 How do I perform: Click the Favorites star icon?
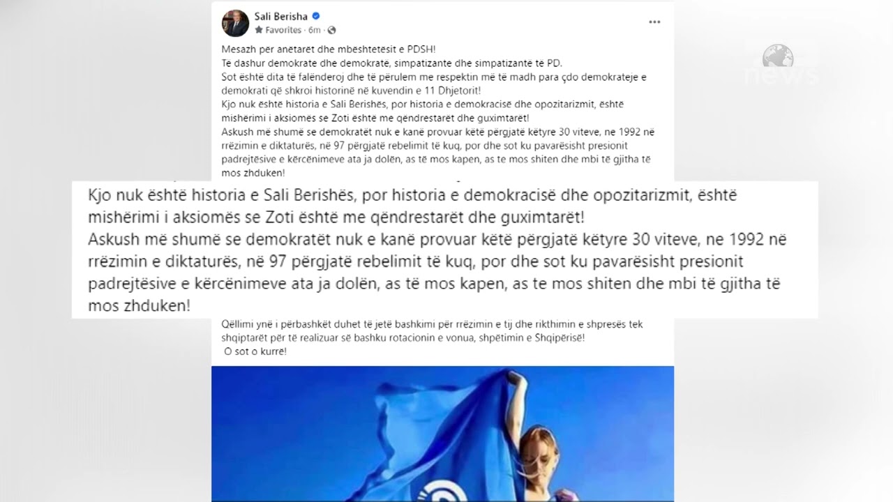pyautogui.click(x=259, y=30)
